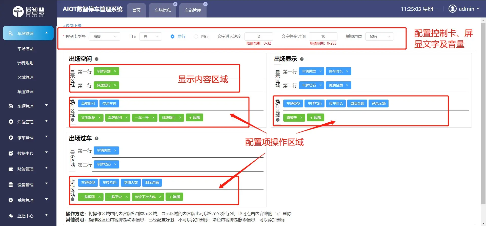Image resolution: width=486 pixels, height=226 pixels.
Task: Open the admin account dropdown arrow
Action: [478, 9]
